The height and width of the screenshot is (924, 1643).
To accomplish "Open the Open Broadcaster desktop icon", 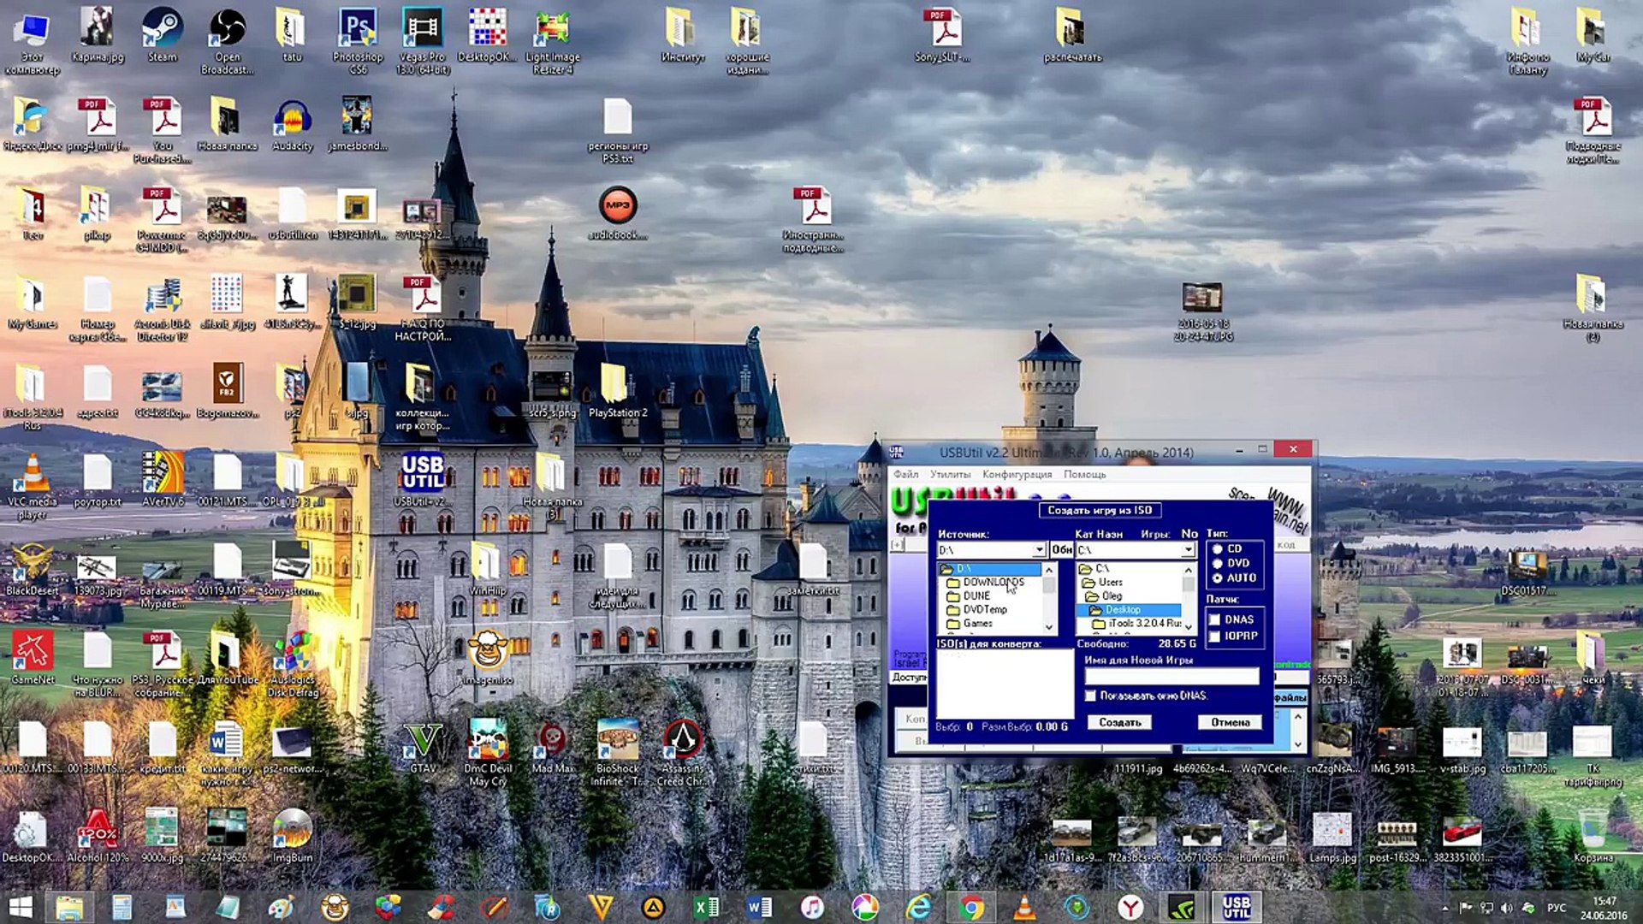I will (x=227, y=40).
